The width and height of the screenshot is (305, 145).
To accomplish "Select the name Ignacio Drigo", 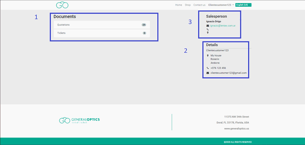I will [213, 21].
